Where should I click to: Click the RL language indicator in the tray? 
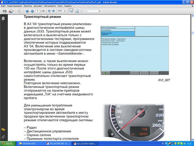click(x=163, y=144)
